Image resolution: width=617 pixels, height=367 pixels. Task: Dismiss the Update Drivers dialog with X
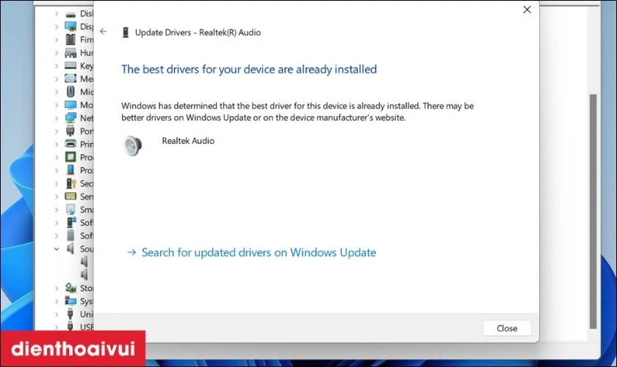coord(527,10)
